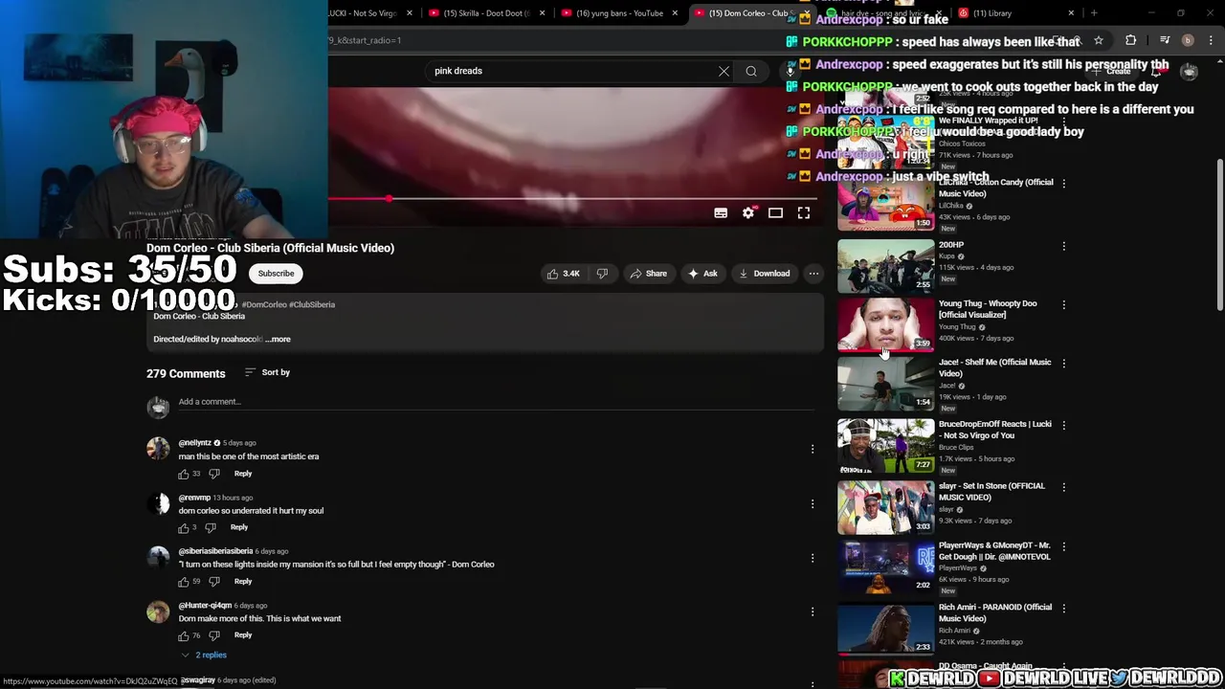Open 'Mr. Get Dough' PlayerrWays video
This screenshot has width=1225, height=689.
coord(885,567)
